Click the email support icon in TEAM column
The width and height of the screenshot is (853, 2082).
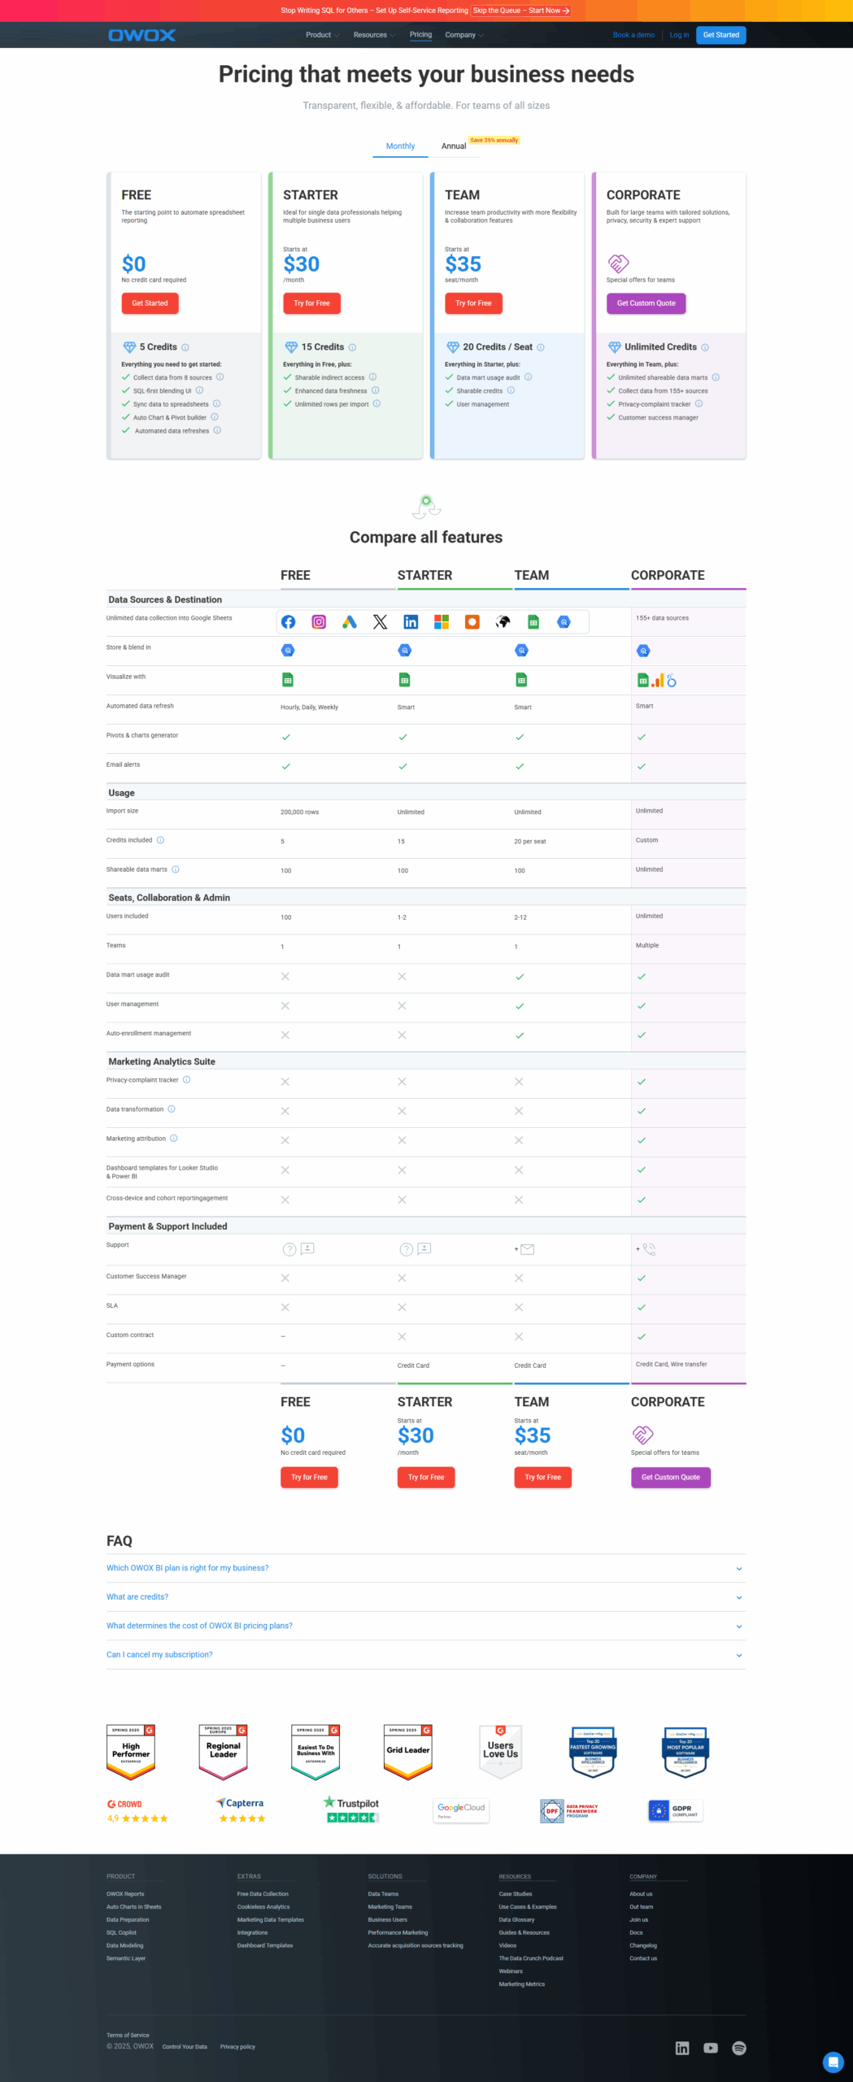coord(527,1249)
